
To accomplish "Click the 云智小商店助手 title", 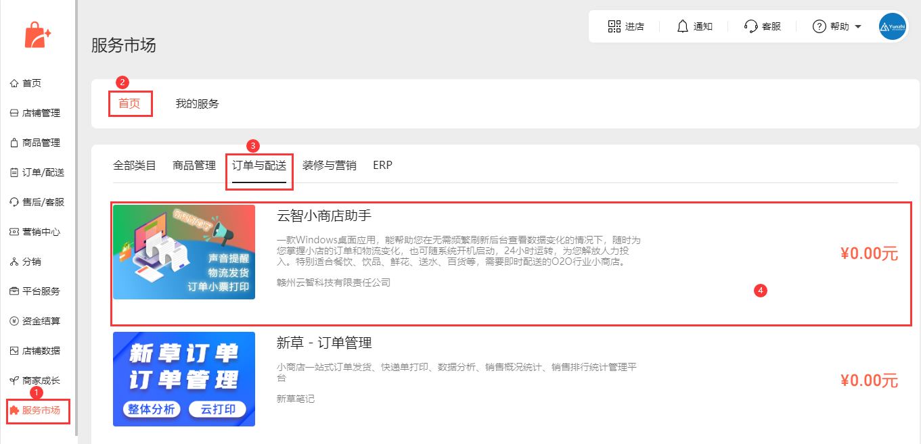I will pyautogui.click(x=324, y=216).
